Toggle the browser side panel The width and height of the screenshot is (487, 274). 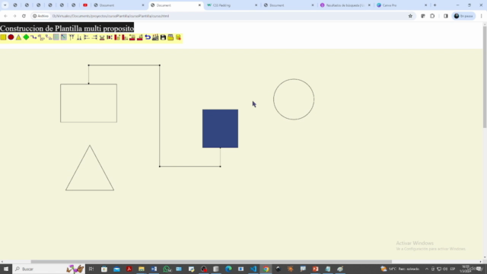(x=446, y=16)
